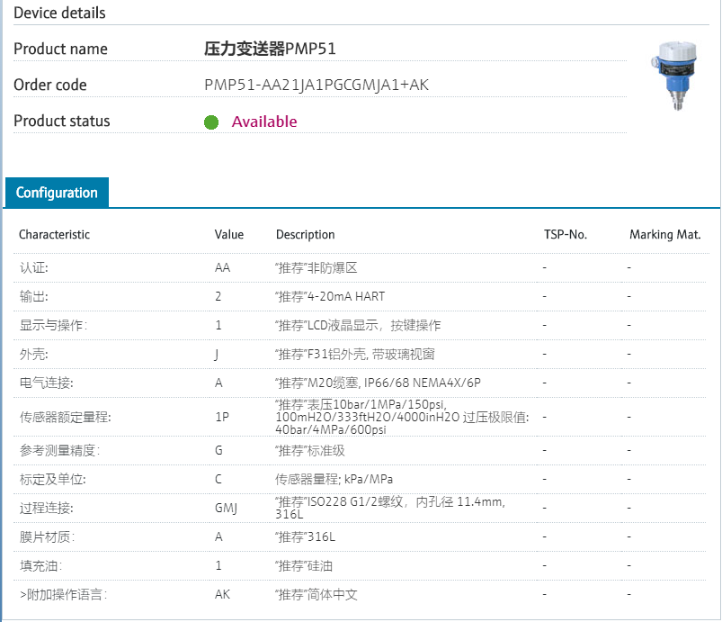Screen dimensions: 722x622
Task: Click the Description column header
Action: [x=306, y=235]
